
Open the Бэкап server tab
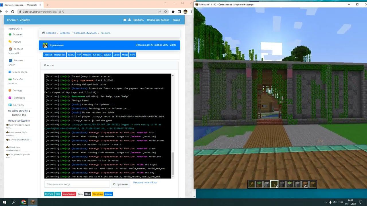(x=116, y=55)
